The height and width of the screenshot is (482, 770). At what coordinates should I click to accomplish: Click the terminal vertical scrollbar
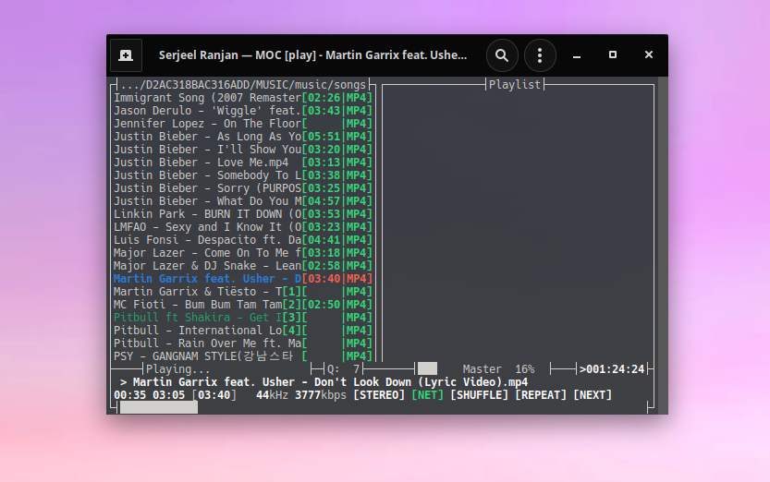(663, 246)
